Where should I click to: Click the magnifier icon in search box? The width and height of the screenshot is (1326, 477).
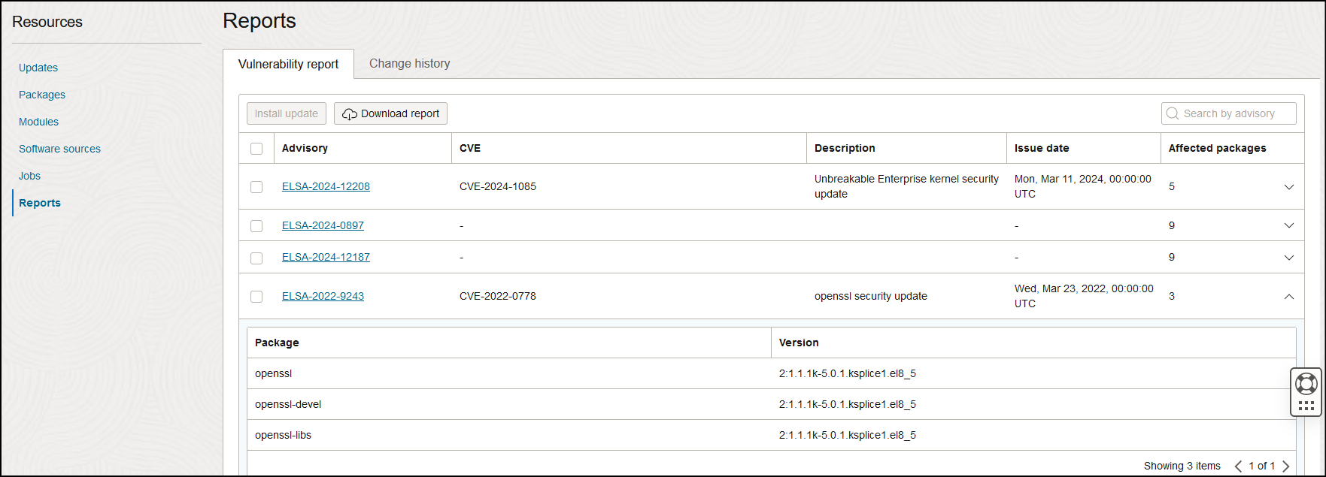tap(1173, 113)
